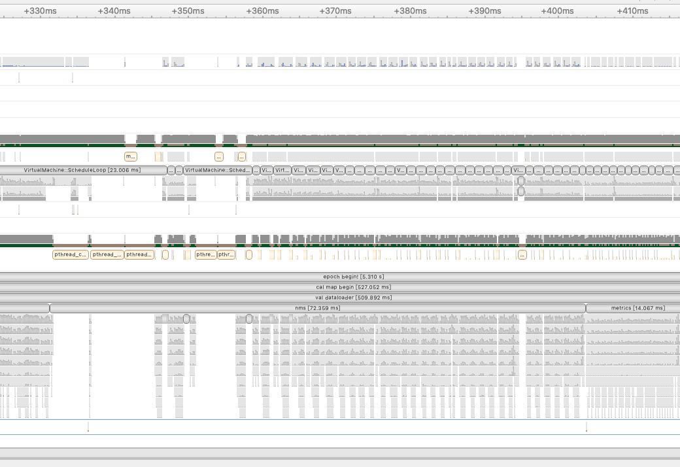Click the 'Virt...' zone chip
Viewport: 680px width, 467px height.
[x=282, y=169]
